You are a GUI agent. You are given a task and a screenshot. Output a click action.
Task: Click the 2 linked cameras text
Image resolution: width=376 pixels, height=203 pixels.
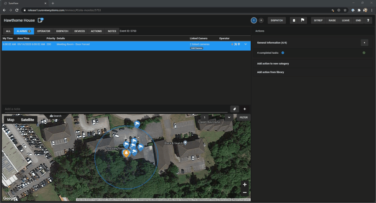[x=200, y=44]
